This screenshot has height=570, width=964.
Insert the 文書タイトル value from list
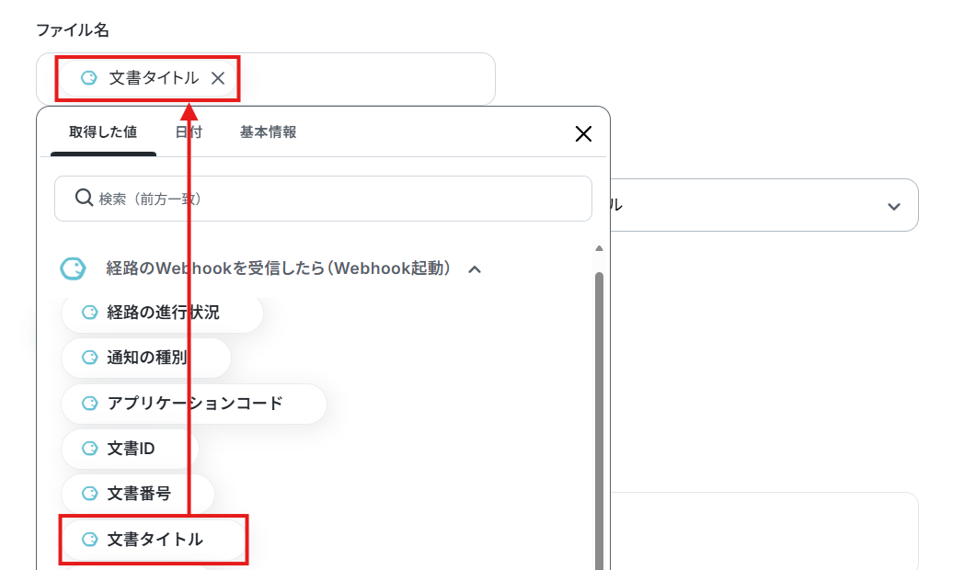154,540
